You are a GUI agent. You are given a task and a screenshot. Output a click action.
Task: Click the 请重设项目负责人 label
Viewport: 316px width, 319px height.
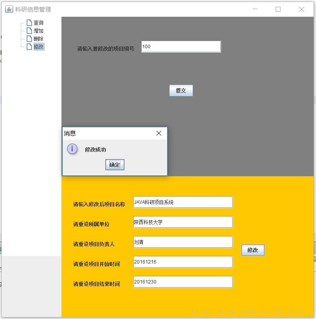coord(94,244)
